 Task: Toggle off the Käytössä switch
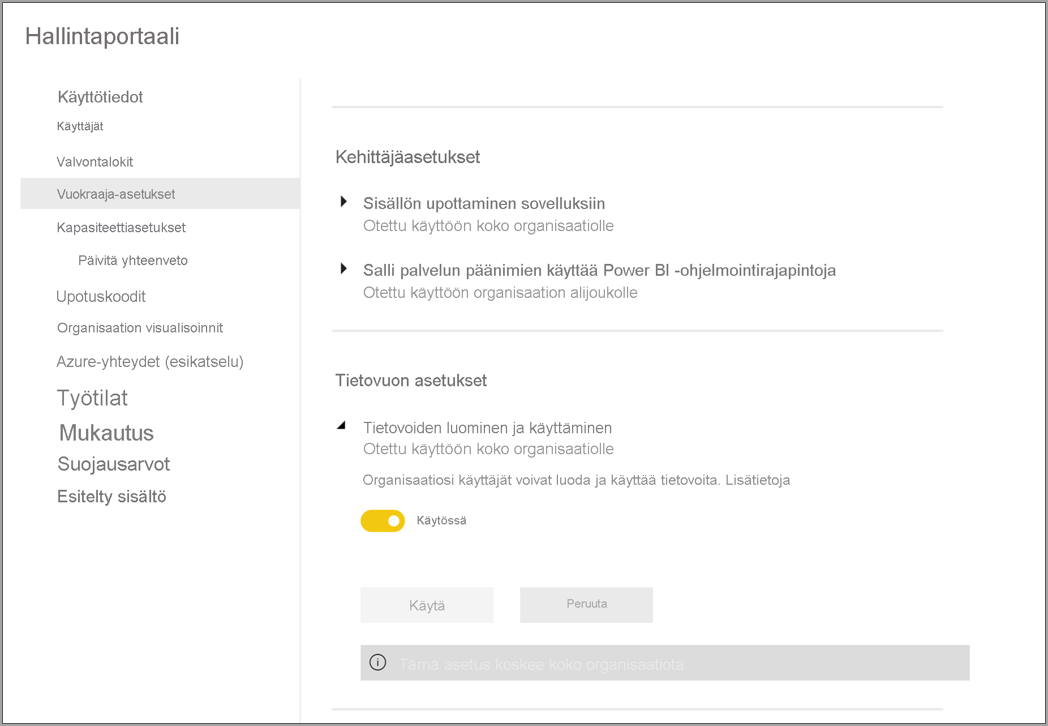coord(383,520)
